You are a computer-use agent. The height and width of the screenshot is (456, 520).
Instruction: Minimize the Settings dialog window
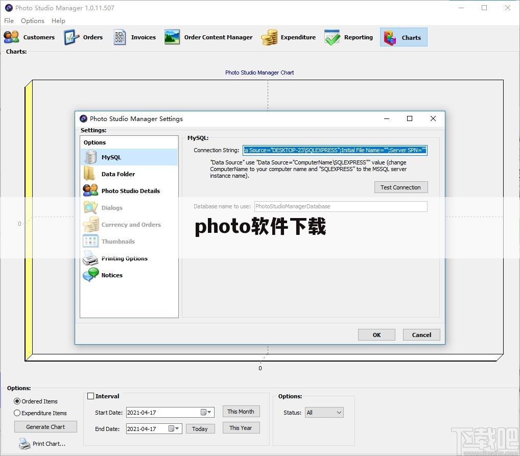[x=387, y=118]
